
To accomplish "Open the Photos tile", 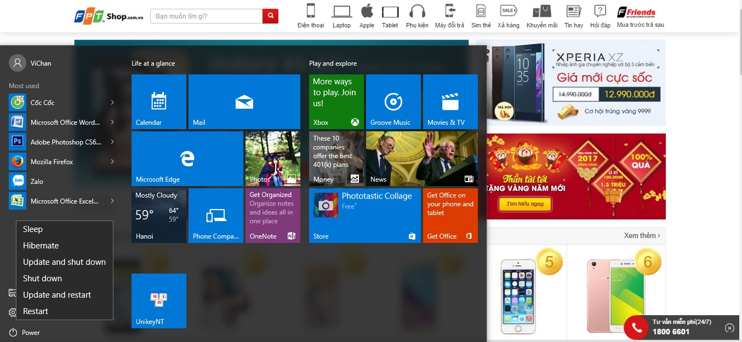I will 273,159.
